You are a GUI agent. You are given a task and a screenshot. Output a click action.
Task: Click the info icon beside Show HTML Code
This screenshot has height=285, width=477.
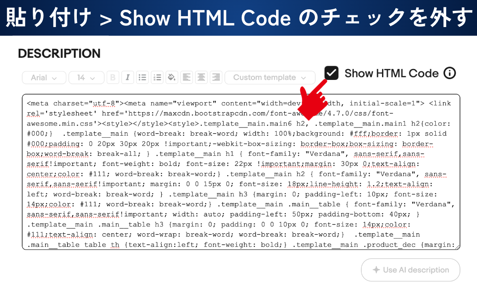click(x=450, y=73)
